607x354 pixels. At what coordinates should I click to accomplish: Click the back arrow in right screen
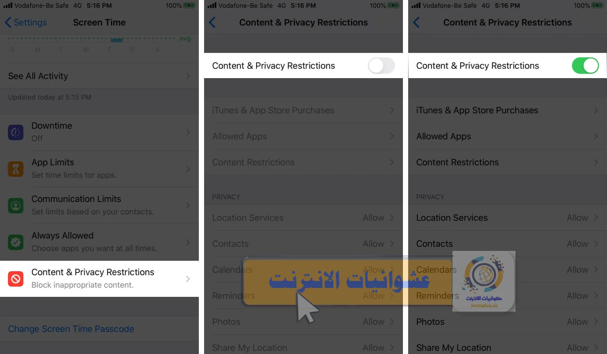point(416,22)
